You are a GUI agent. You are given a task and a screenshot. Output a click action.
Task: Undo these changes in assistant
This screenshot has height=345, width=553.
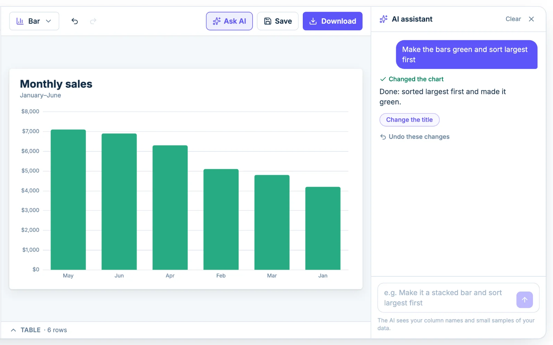point(415,137)
